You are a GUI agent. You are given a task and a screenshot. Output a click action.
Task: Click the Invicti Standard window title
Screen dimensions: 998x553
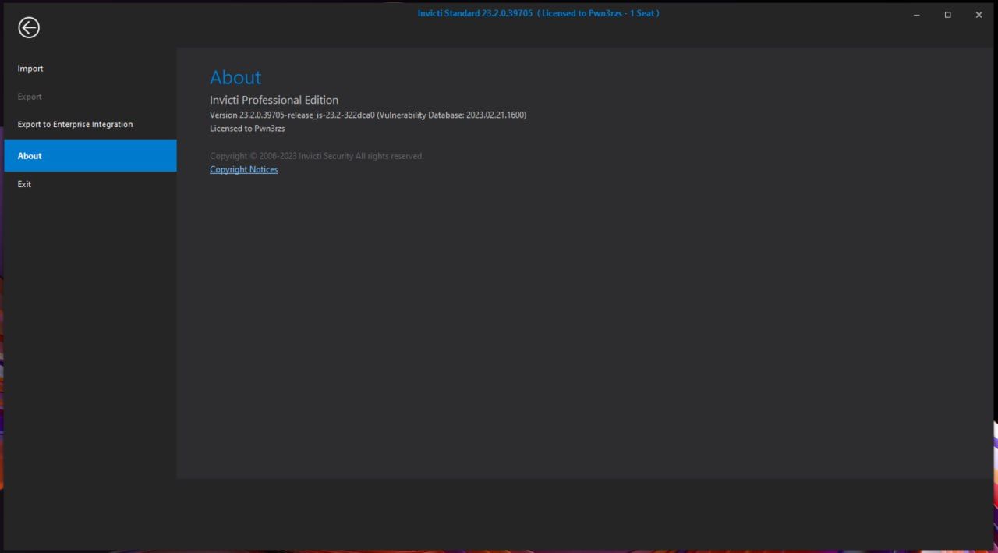click(x=538, y=13)
